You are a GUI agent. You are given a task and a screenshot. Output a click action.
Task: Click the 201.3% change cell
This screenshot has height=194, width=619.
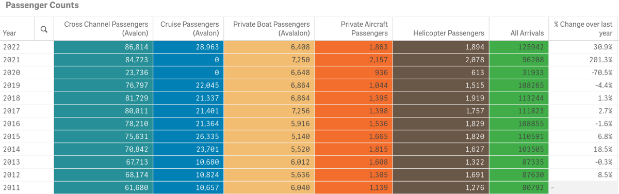point(583,60)
